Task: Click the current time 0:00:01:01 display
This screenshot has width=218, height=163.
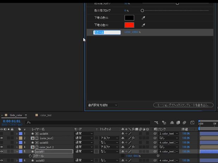Action: [x=12, y=121]
